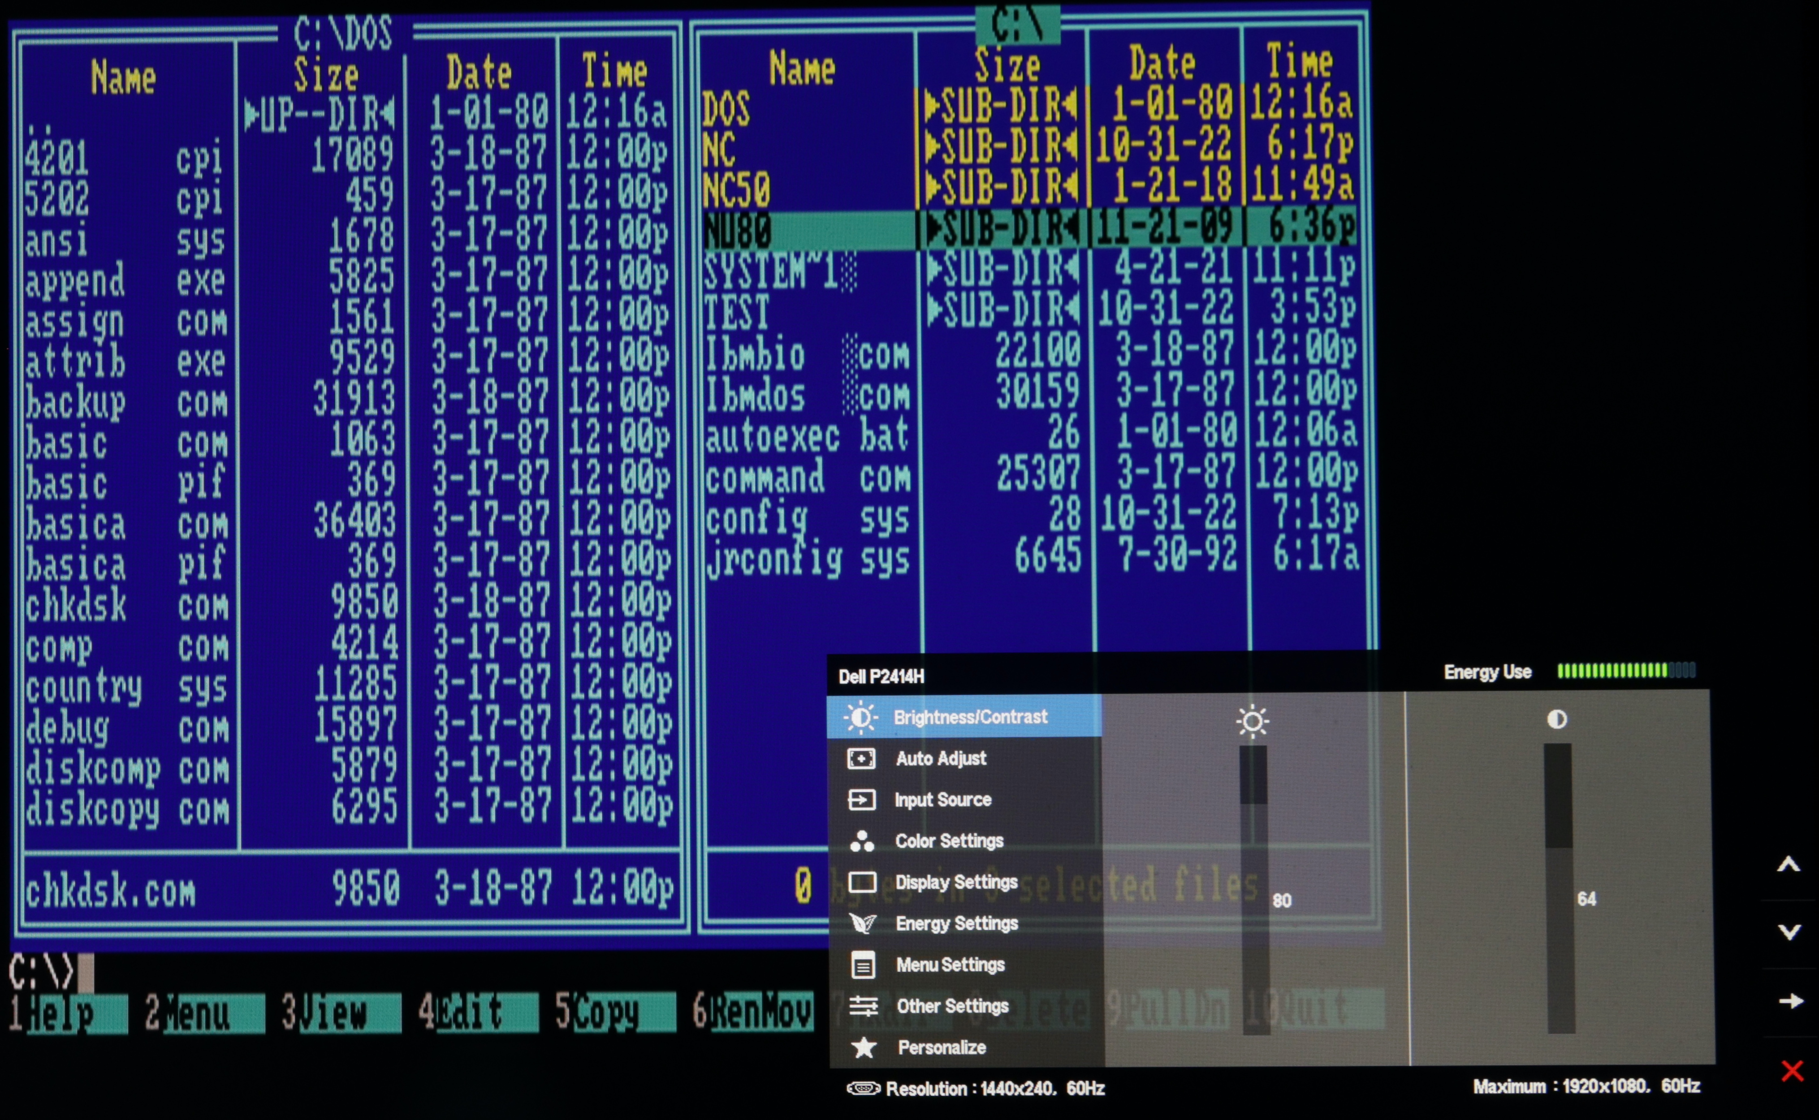Click the Other Settings sliders icon
Viewport: 1819px width, 1120px height.
click(x=864, y=1006)
